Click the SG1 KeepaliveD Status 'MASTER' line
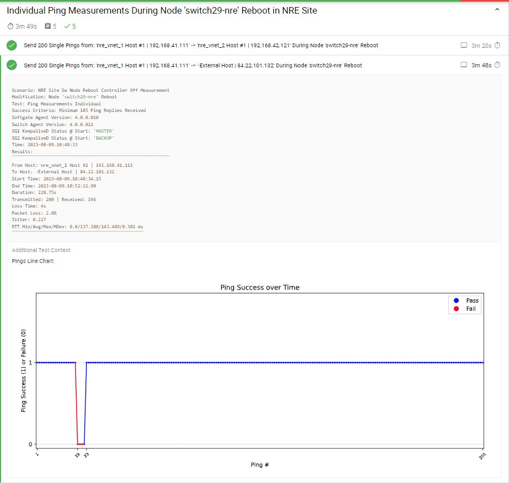 tap(63, 131)
